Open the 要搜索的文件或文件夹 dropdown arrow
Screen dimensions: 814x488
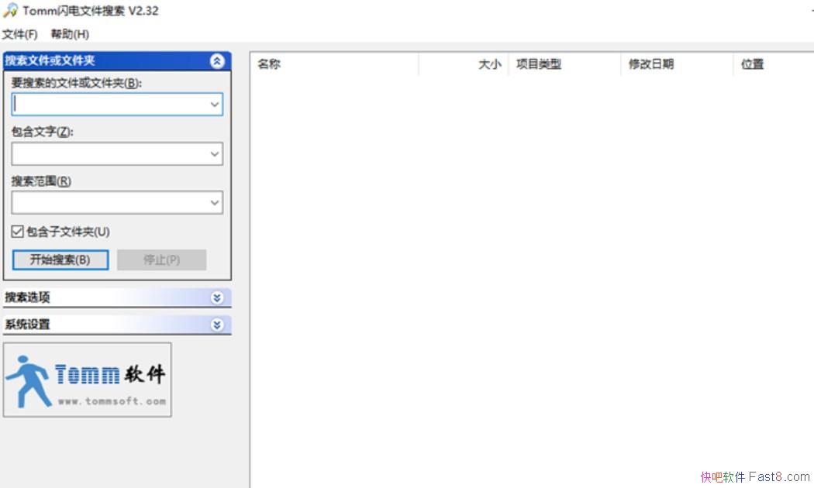coord(215,105)
